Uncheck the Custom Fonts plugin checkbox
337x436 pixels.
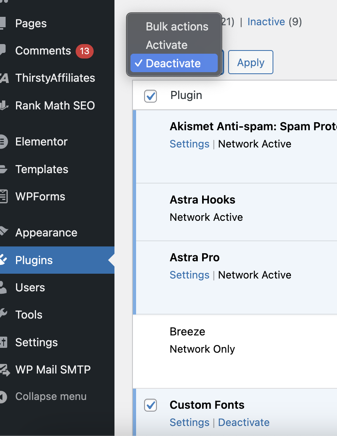click(x=150, y=405)
